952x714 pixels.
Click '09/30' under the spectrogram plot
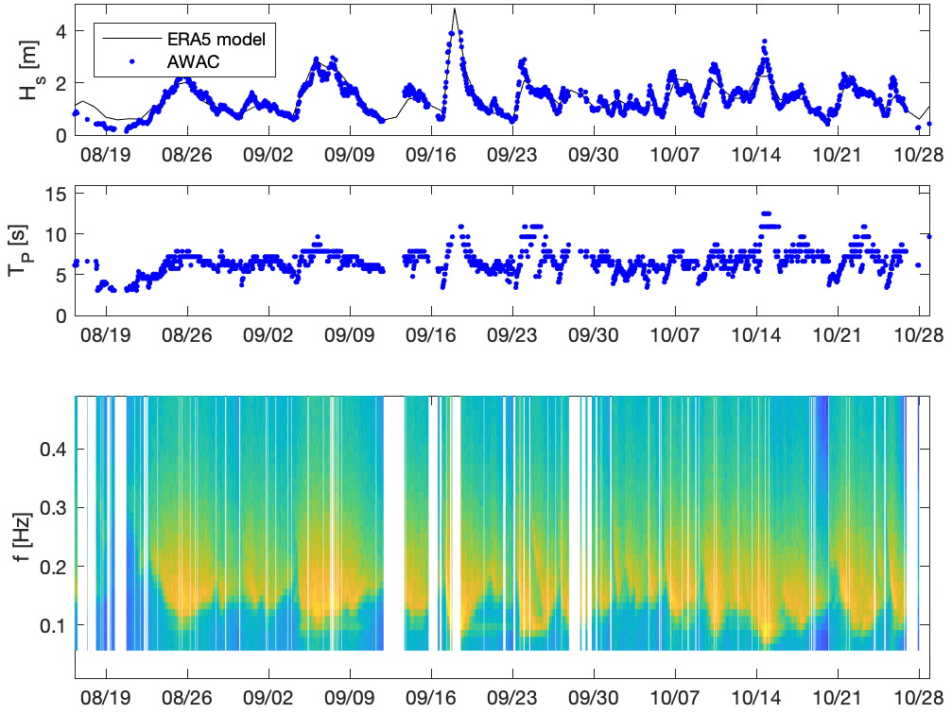pos(594,697)
